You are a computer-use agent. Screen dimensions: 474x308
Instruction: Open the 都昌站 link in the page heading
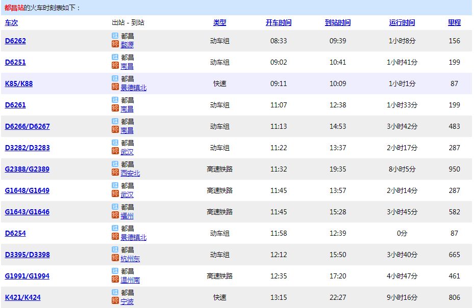(14, 8)
